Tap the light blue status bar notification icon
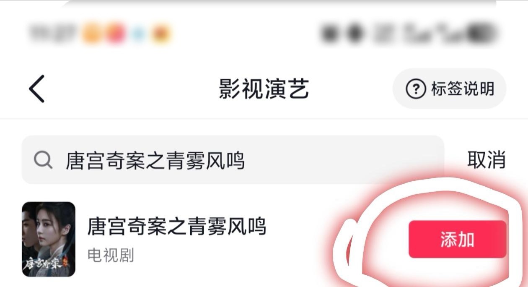Screen dimensions: 528x287 tap(138, 34)
